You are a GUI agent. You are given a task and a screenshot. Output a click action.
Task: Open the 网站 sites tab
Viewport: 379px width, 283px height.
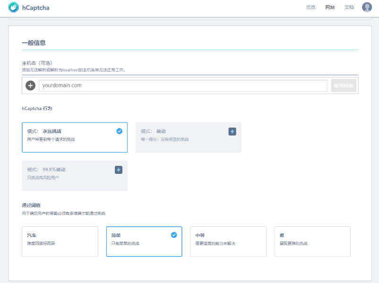click(330, 8)
